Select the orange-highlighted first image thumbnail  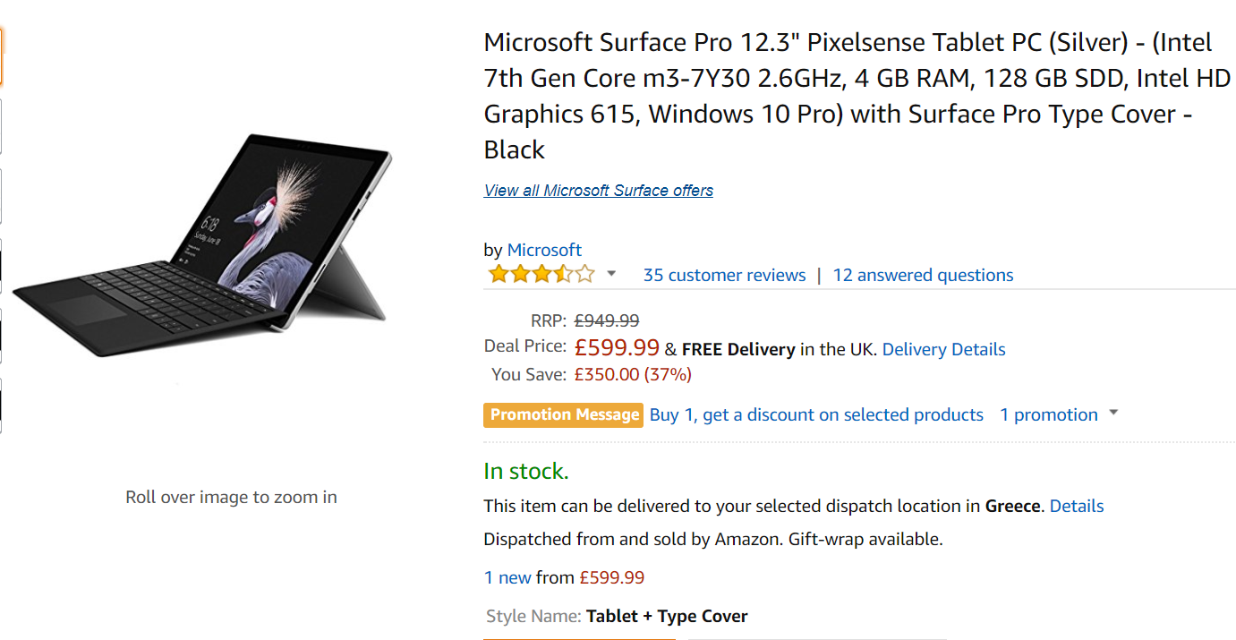click(1, 56)
